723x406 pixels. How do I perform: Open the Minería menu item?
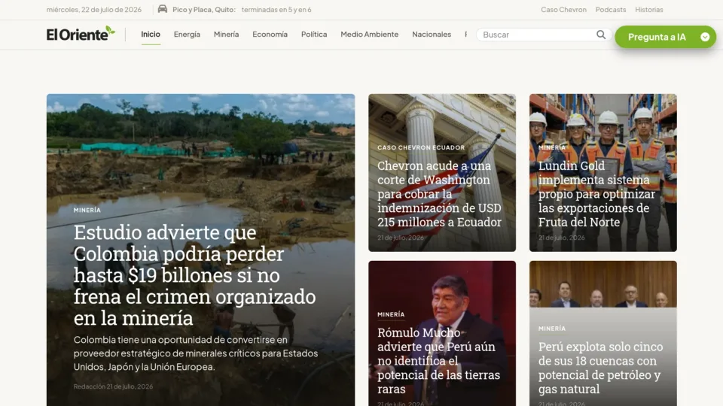pos(226,34)
